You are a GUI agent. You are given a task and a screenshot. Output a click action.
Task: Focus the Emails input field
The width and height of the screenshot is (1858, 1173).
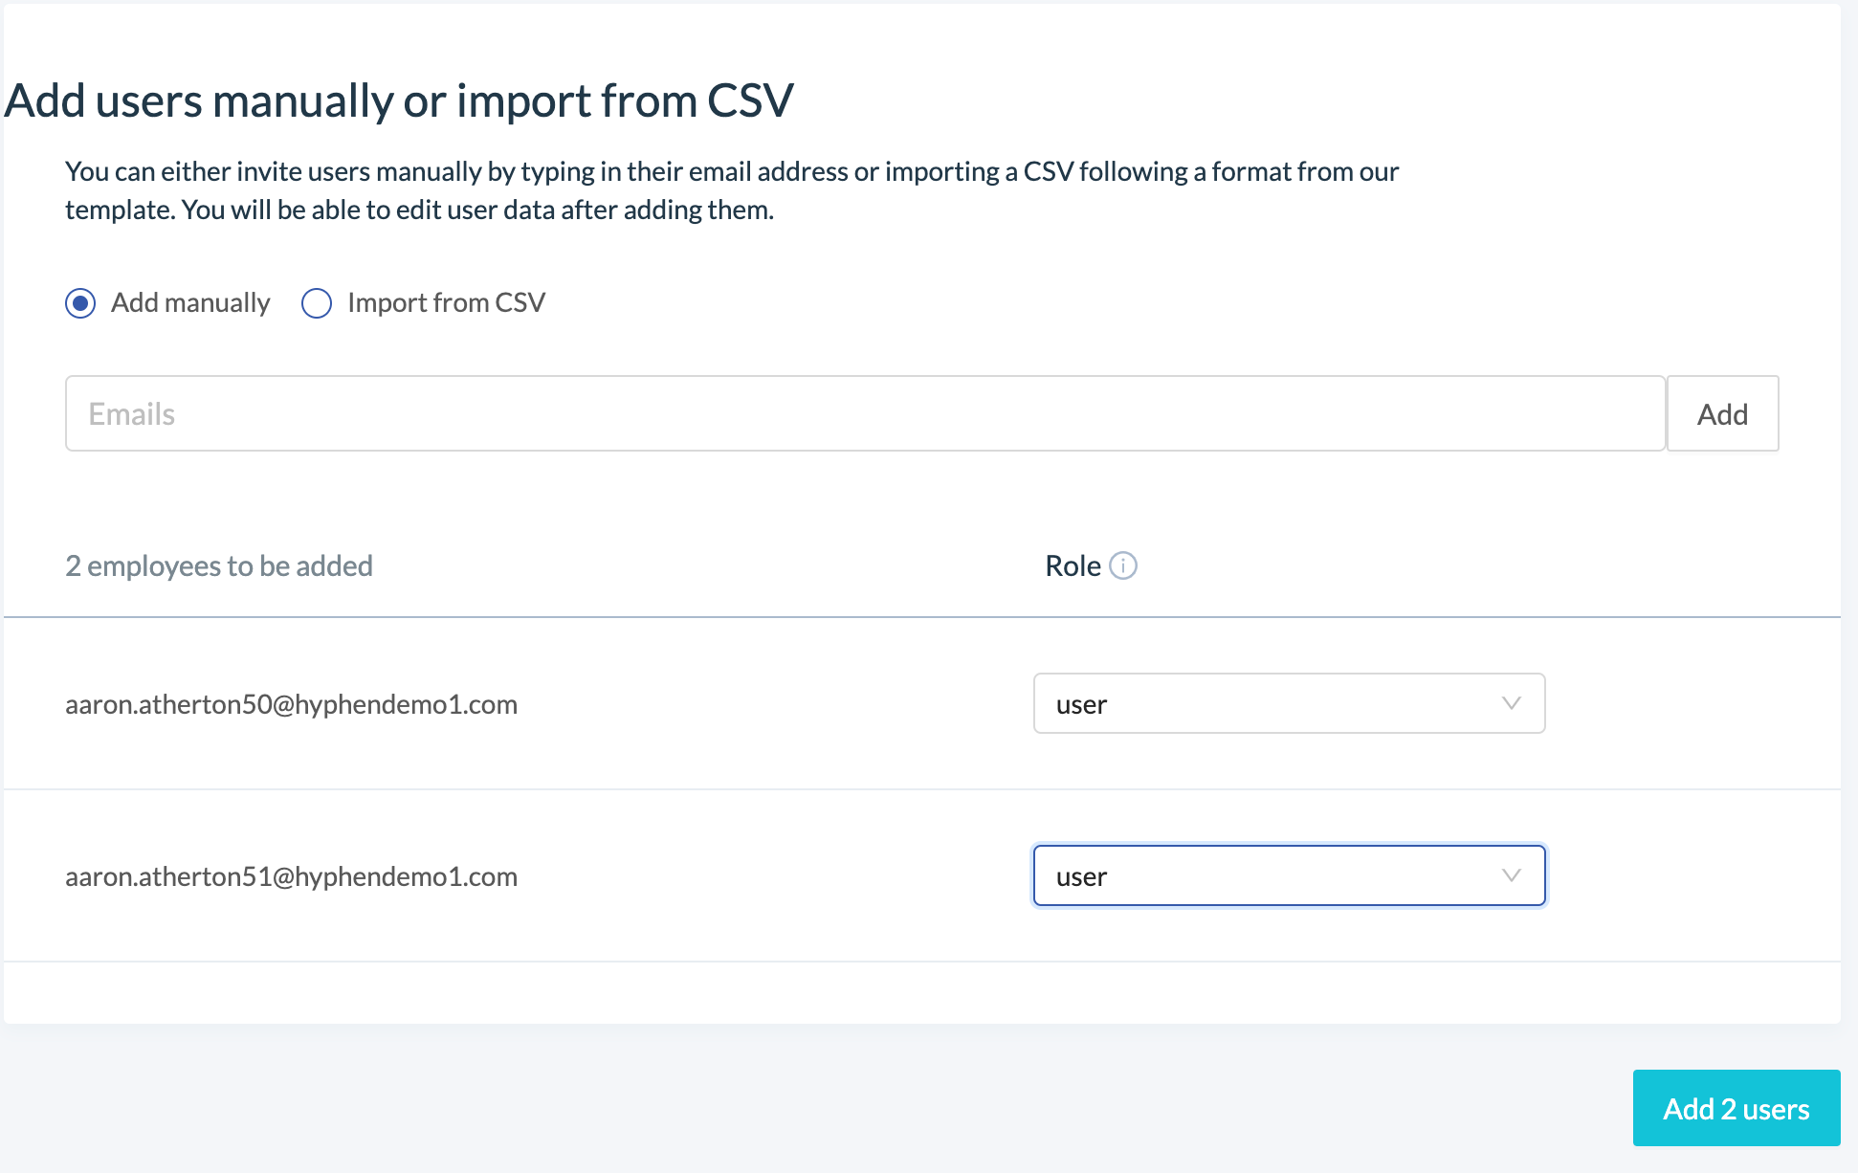[865, 413]
